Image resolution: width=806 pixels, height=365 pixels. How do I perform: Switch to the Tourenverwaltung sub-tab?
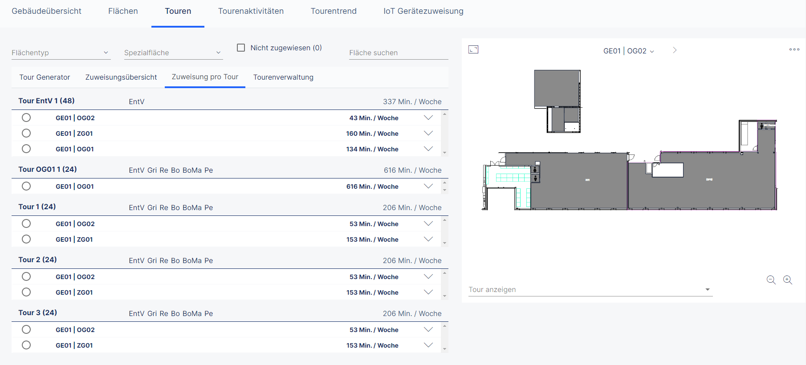point(283,77)
